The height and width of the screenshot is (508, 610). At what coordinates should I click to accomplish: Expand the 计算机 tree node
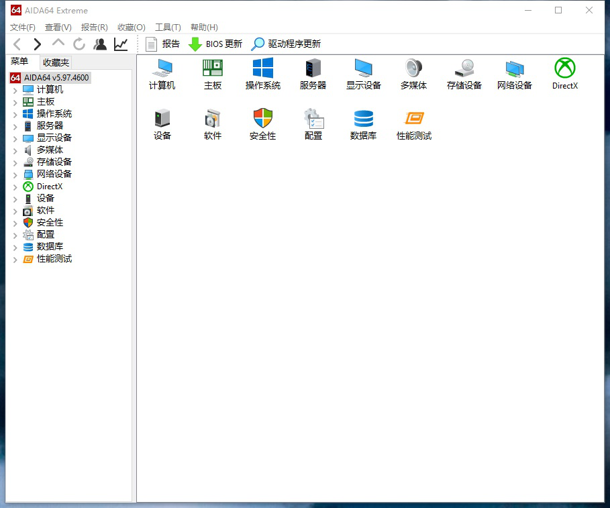point(15,90)
